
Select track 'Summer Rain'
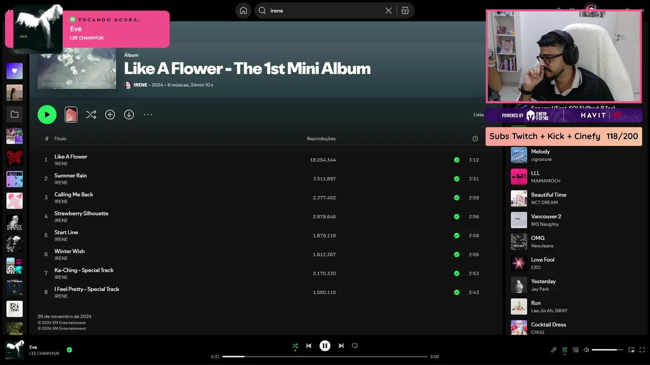pyautogui.click(x=71, y=175)
